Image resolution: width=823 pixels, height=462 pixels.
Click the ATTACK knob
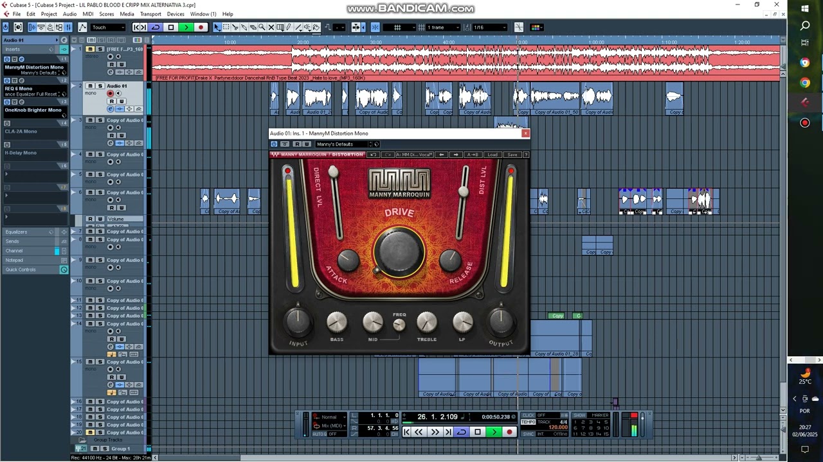pyautogui.click(x=348, y=259)
